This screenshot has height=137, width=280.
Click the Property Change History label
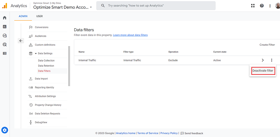coord(48,105)
